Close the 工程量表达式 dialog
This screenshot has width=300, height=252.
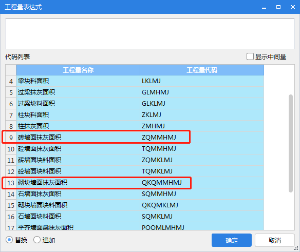tap(292, 7)
